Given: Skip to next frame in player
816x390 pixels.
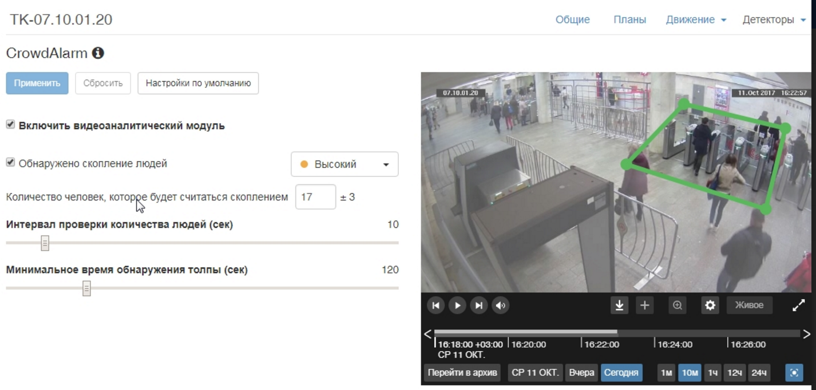Looking at the screenshot, I should click(x=479, y=305).
